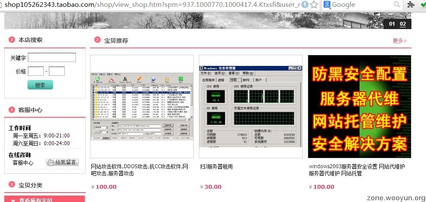Click the arrow icon beside 宝贝推荐
Image resolution: width=426 pixels, height=202 pixels.
[97, 41]
